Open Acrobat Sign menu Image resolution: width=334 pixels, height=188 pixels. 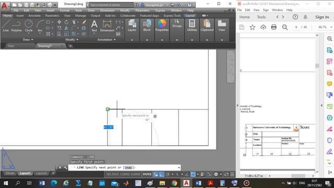(x=266, y=10)
